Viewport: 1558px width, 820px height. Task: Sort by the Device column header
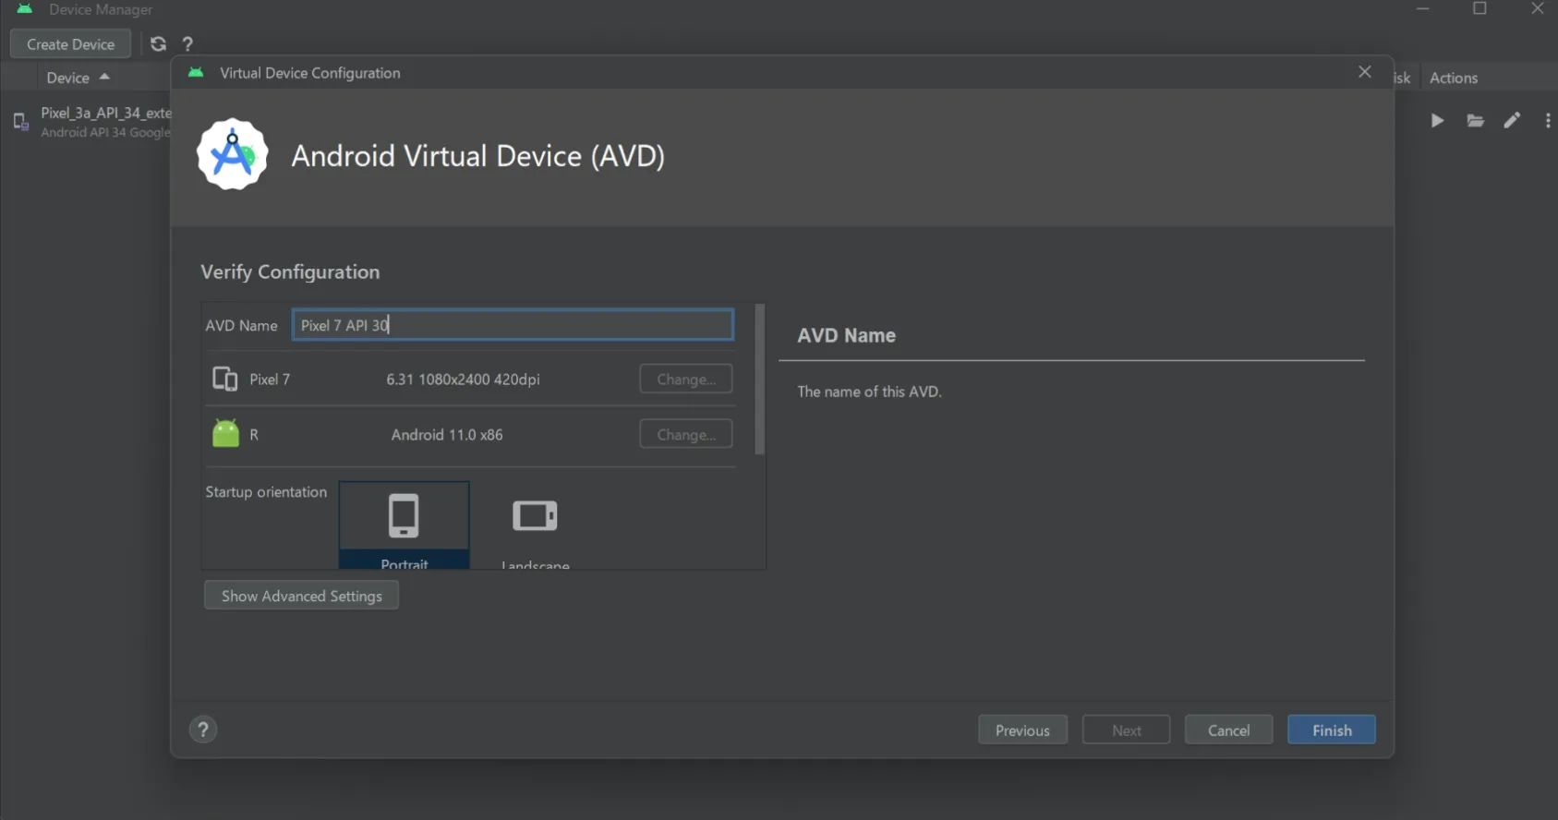coord(78,78)
